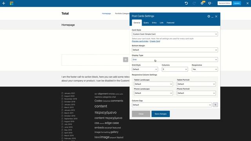Open the responsive preview monitor icon
The image size is (251, 141).
pyautogui.click(x=209, y=3)
